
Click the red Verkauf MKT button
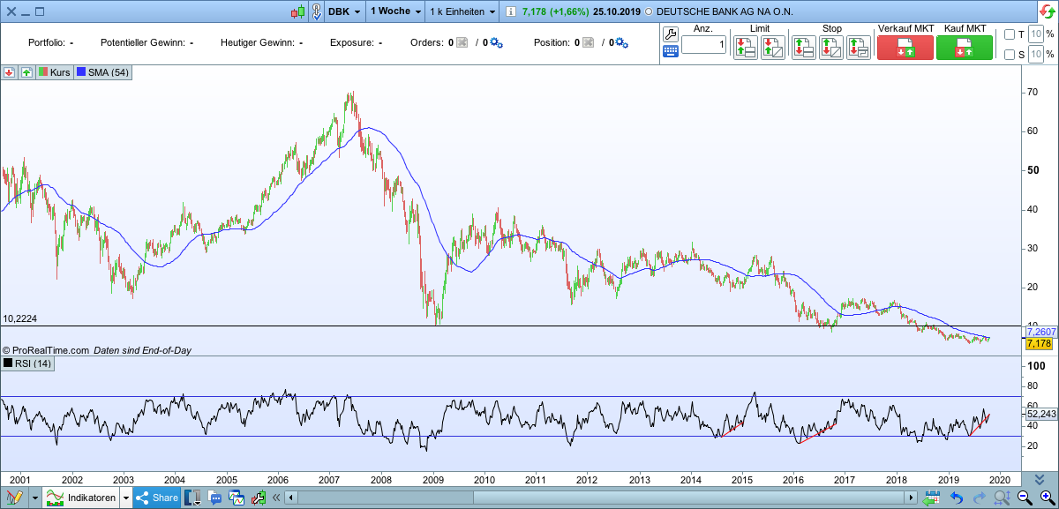pyautogui.click(x=905, y=48)
